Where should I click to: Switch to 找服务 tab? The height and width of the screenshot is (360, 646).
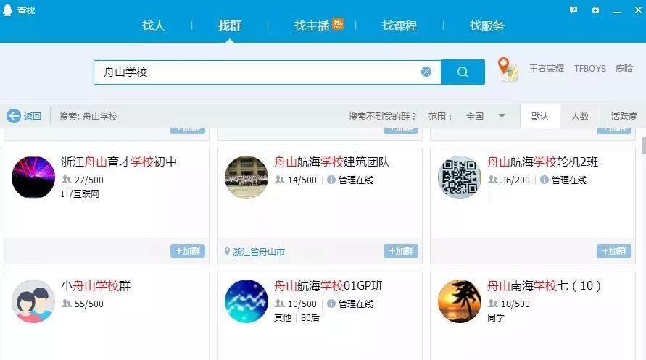(x=487, y=26)
